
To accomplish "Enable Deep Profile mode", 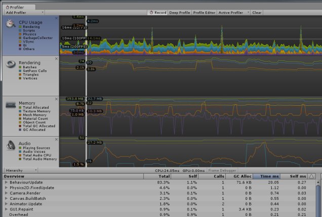I will tap(180, 12).
